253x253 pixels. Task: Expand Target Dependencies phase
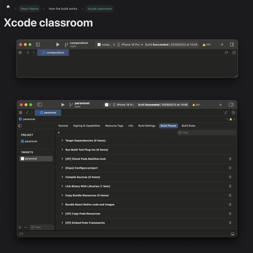coord(62,140)
